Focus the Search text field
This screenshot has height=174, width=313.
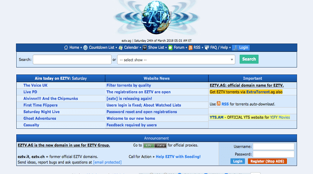(72, 60)
